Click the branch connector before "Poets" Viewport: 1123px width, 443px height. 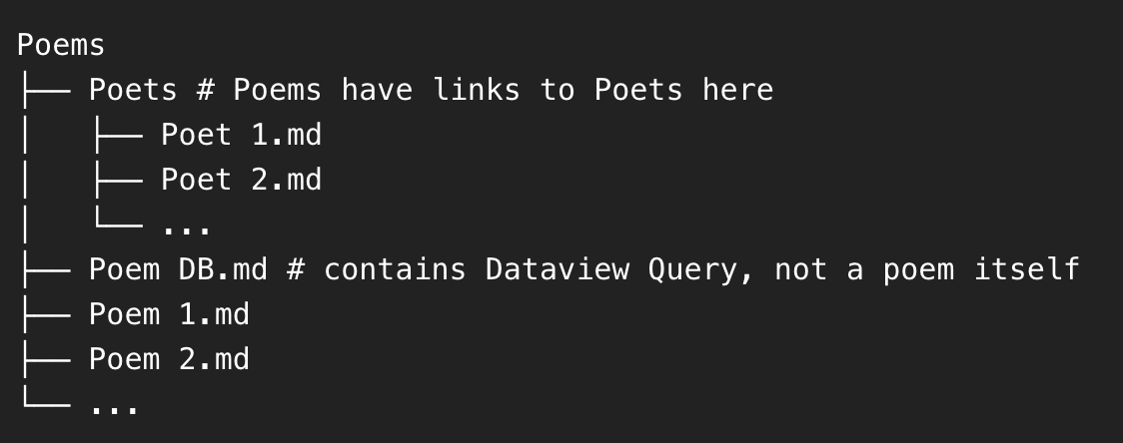[45, 91]
